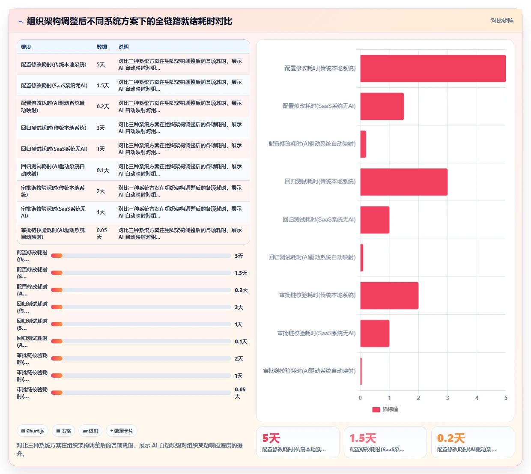Click the progress bar labeled 0.2天

(x=141, y=290)
